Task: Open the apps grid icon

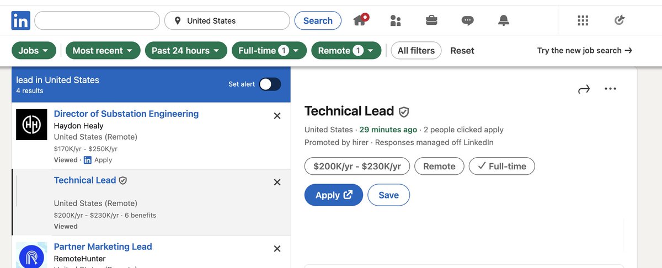Action: (583, 20)
